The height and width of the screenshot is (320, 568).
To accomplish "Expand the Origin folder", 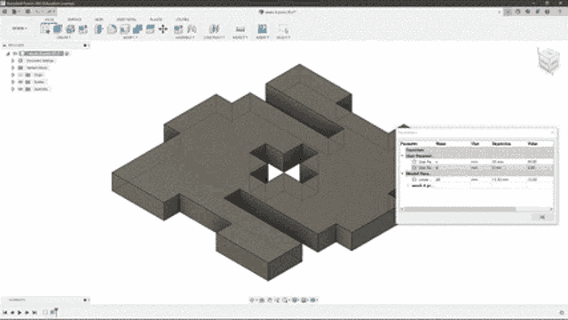I will (x=12, y=75).
